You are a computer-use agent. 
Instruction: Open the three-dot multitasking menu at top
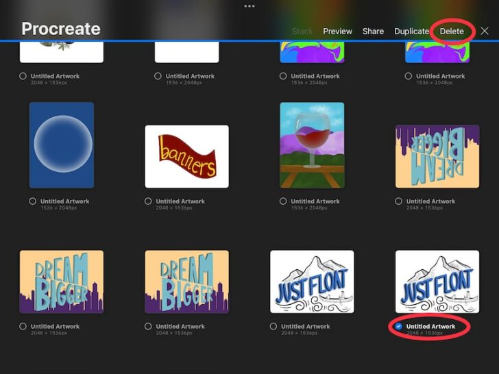click(249, 6)
